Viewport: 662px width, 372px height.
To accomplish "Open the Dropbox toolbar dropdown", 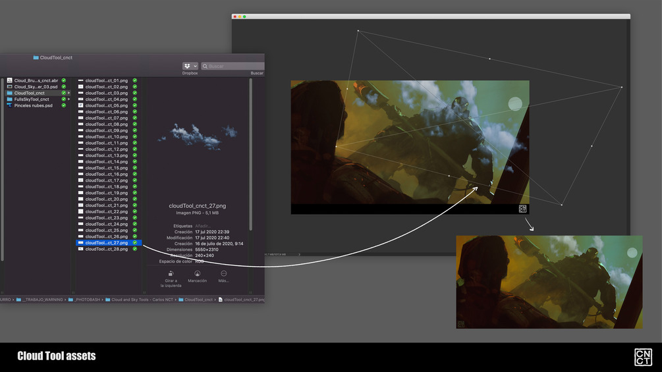I will [190, 66].
